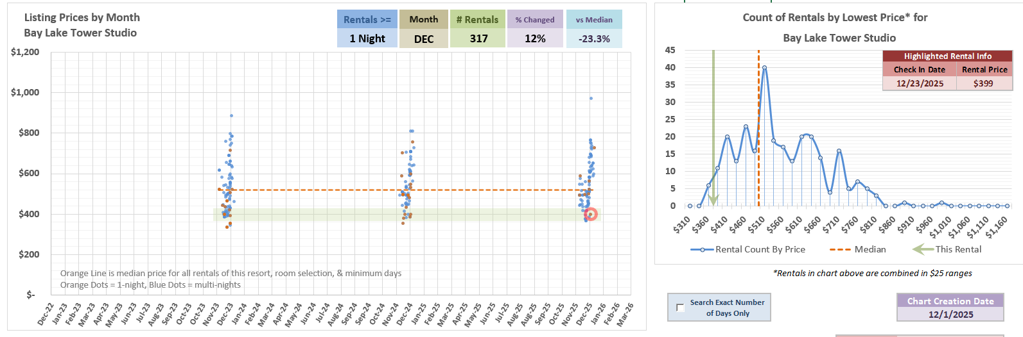Select the 317 rentals count cell
Viewport: 1023px width, 337px height.
pos(478,38)
